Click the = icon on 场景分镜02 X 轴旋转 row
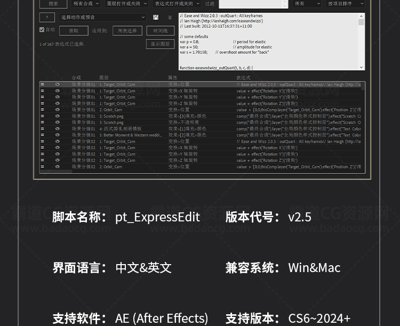Image resolution: width=400 pixels, height=326 pixels. [x=42, y=148]
